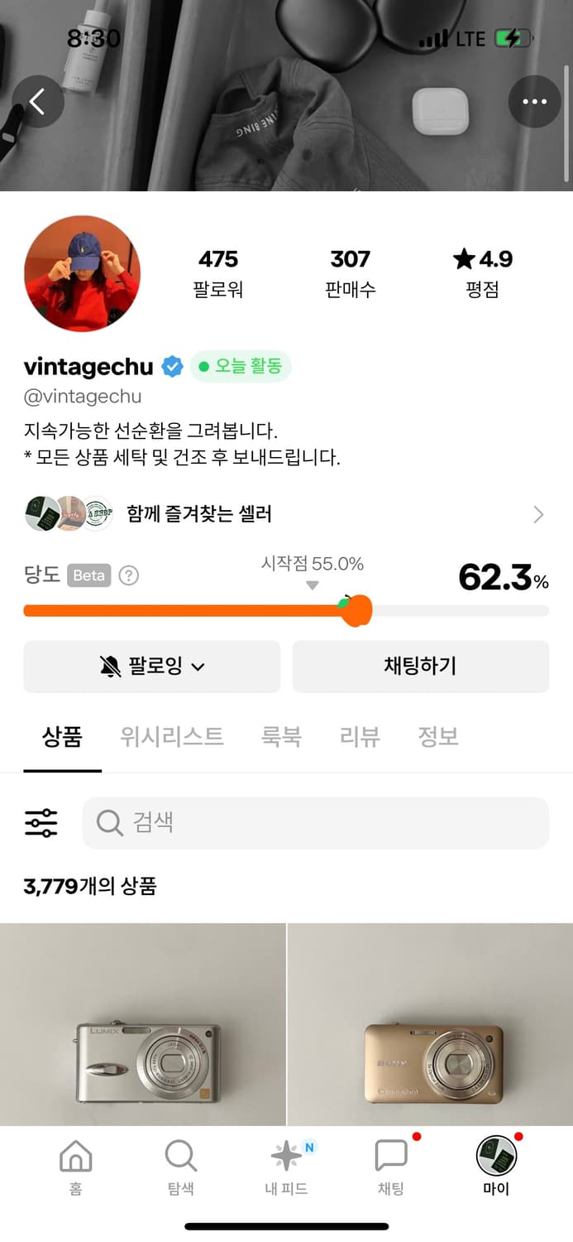Open the 당도 Beta help question mark
This screenshot has width=573, height=1242.
pos(128,575)
